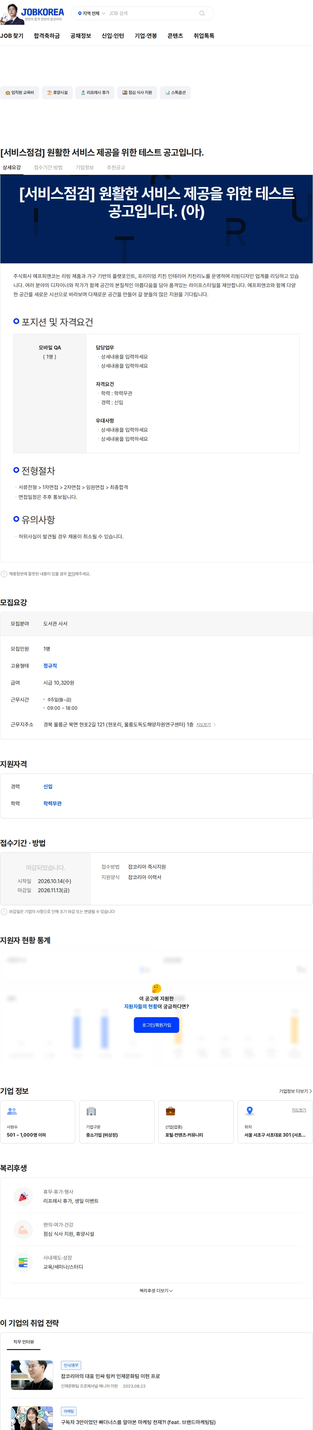
Task: Open the 구독자 3만이었던 빠더너스 article
Action: coord(138,1422)
